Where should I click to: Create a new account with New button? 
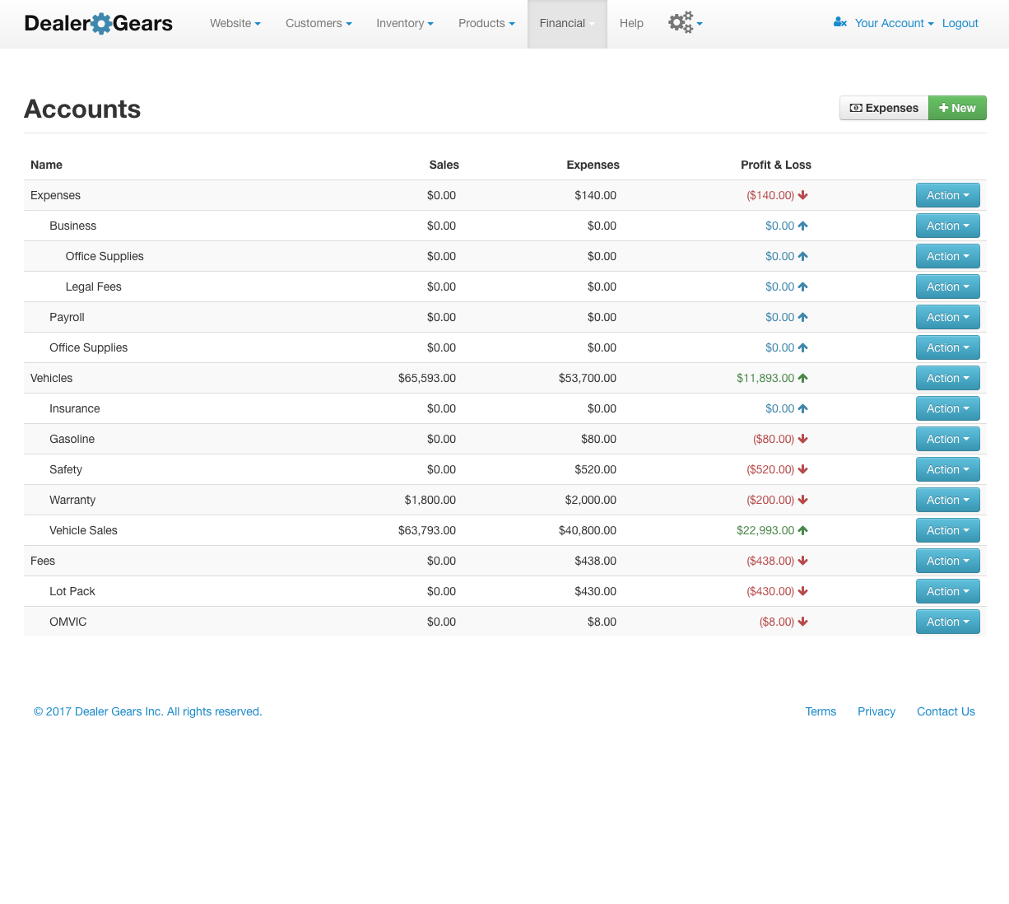pyautogui.click(x=957, y=108)
